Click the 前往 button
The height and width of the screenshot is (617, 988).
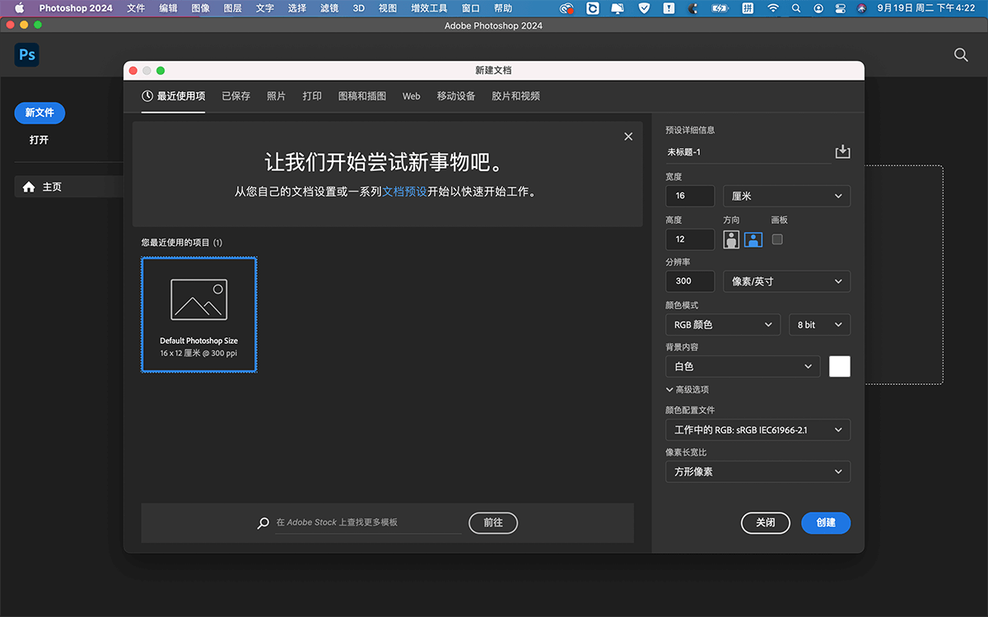coord(493,522)
